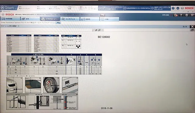
Task: Click the blue back arrow beside the breadcrumb
Action: click(x=58, y=23)
